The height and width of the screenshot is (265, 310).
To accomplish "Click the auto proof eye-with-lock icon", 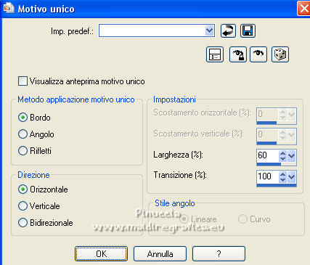I will (238, 54).
